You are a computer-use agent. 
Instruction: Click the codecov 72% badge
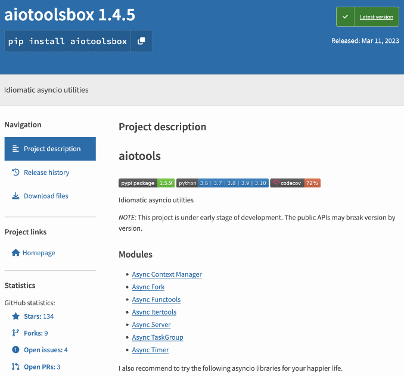coord(295,183)
